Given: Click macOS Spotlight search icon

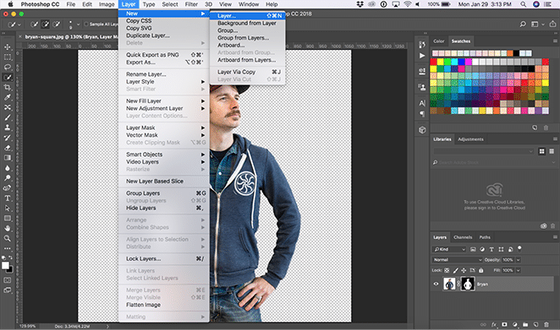Looking at the screenshot, I should coord(523,4).
